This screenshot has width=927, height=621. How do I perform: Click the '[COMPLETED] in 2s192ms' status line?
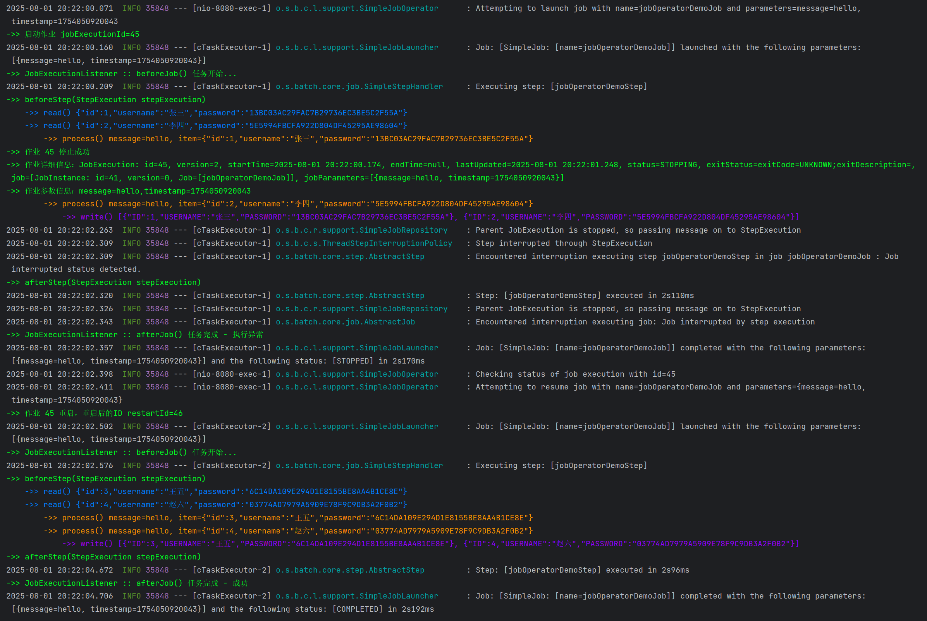[383, 609]
